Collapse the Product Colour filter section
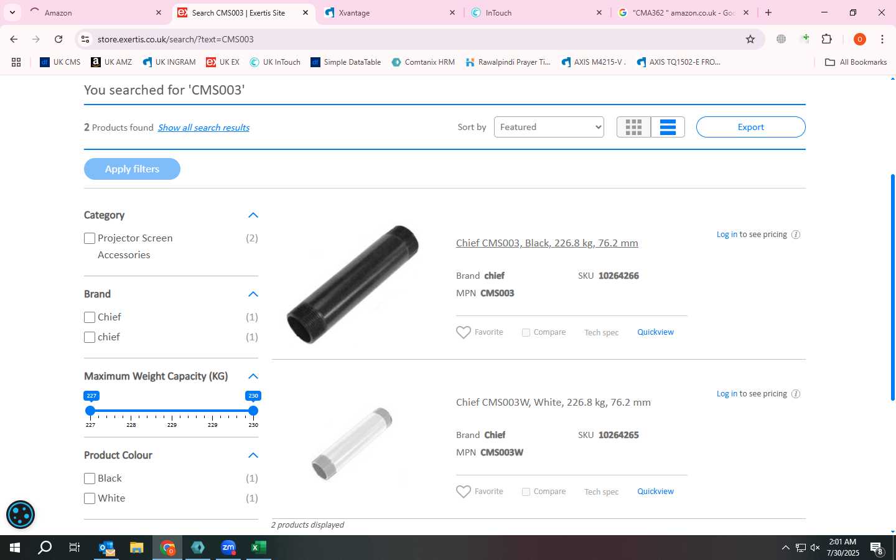Image resolution: width=896 pixels, height=560 pixels. [x=253, y=455]
